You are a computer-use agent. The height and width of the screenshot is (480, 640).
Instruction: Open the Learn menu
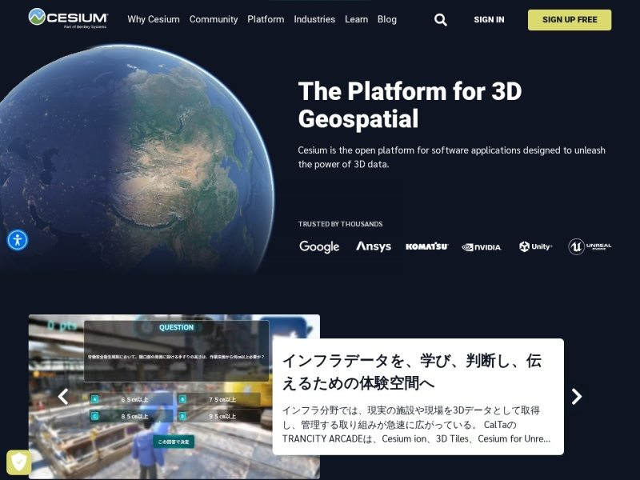[356, 19]
